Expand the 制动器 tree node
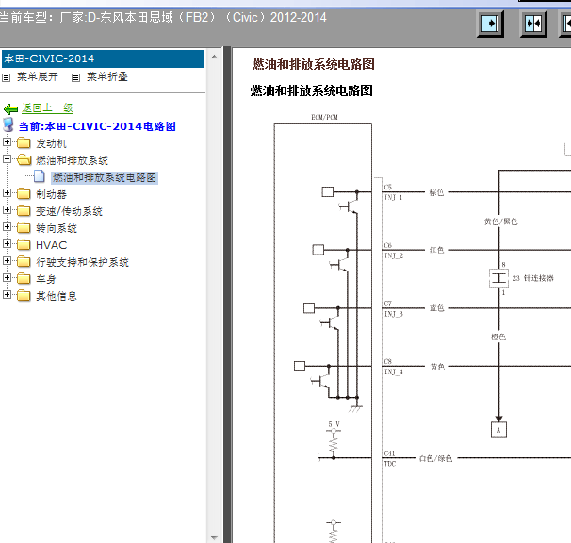The width and height of the screenshot is (571, 543). point(7,192)
